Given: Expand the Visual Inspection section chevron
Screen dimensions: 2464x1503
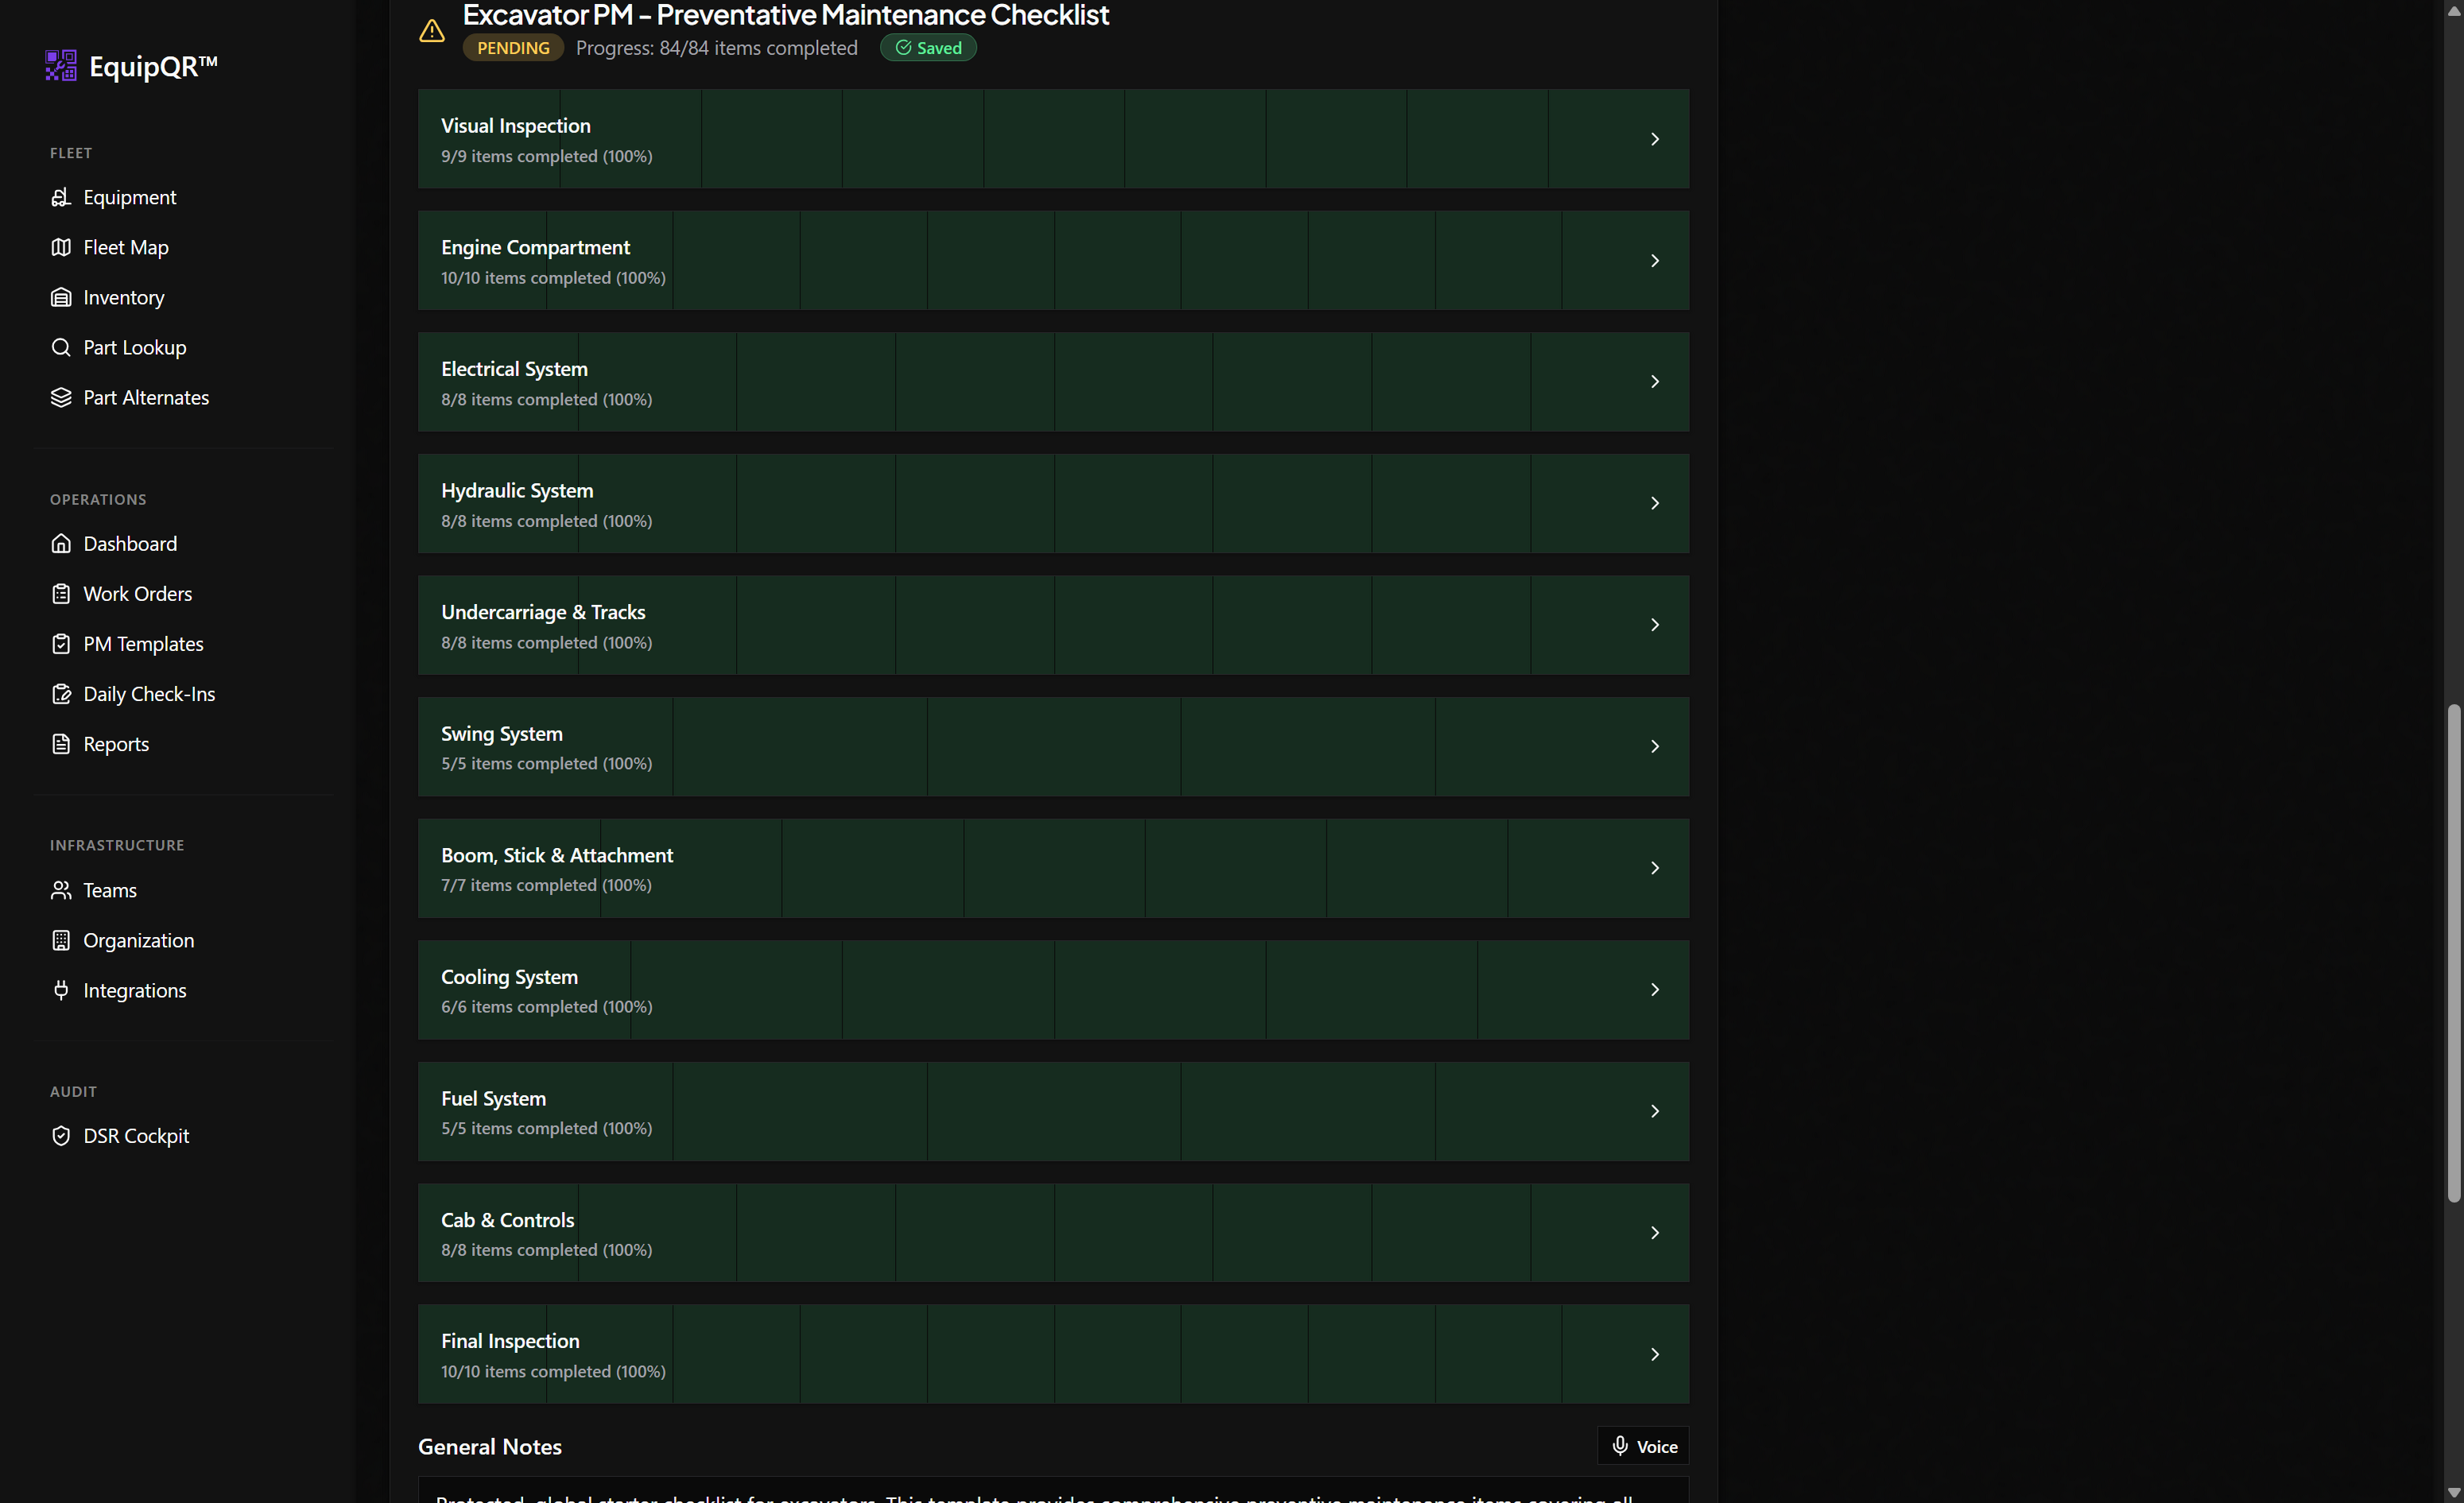Looking at the screenshot, I should click(1655, 139).
